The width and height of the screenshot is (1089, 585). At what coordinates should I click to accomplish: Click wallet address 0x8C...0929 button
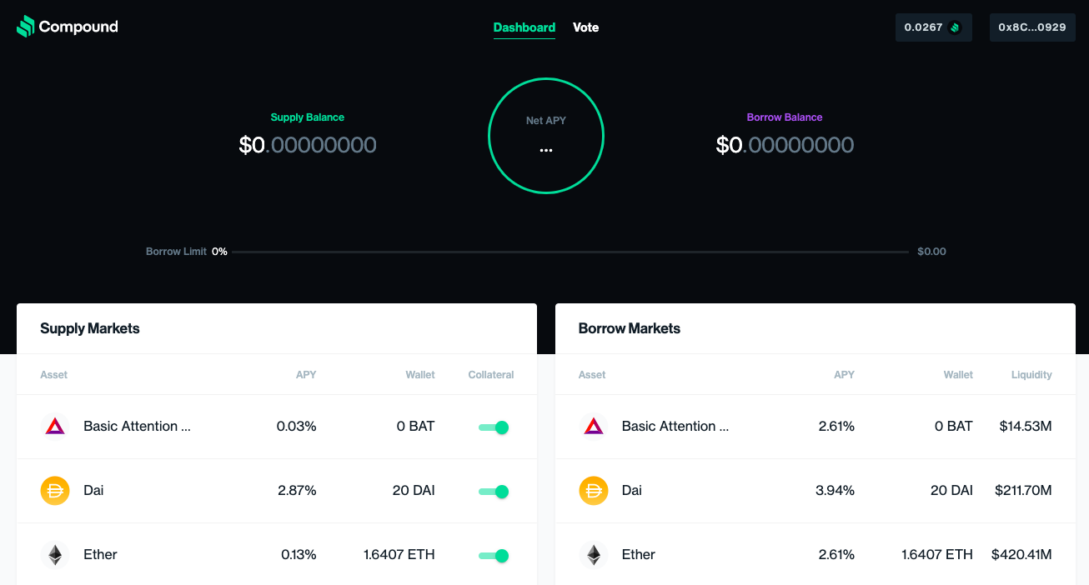pos(1032,27)
